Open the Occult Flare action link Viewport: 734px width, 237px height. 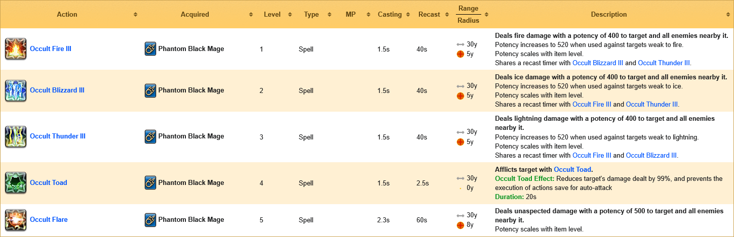[x=49, y=220]
